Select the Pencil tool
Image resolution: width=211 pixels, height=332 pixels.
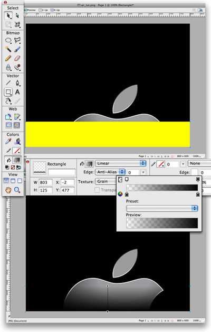[x=8, y=58]
